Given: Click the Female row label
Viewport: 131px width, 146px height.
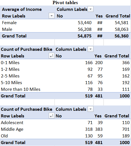Looking at the screenshot, I should click(9, 23).
